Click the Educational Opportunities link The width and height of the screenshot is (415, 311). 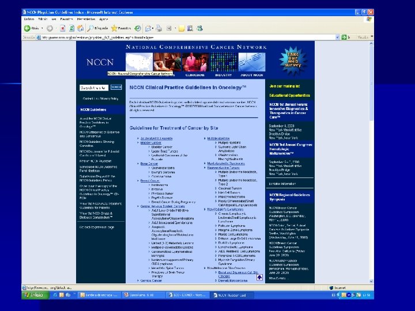tap(290, 95)
